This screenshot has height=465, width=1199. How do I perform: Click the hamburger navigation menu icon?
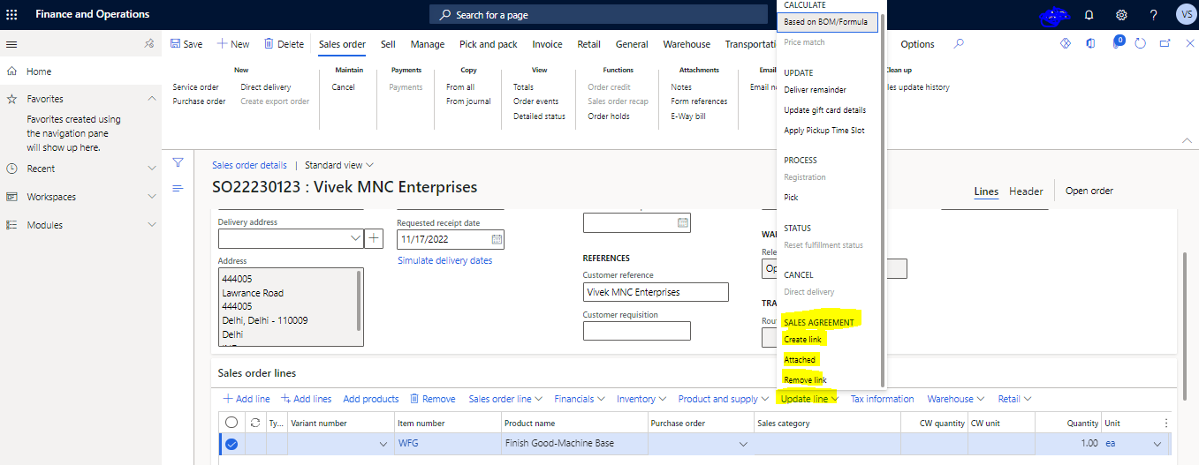11,44
